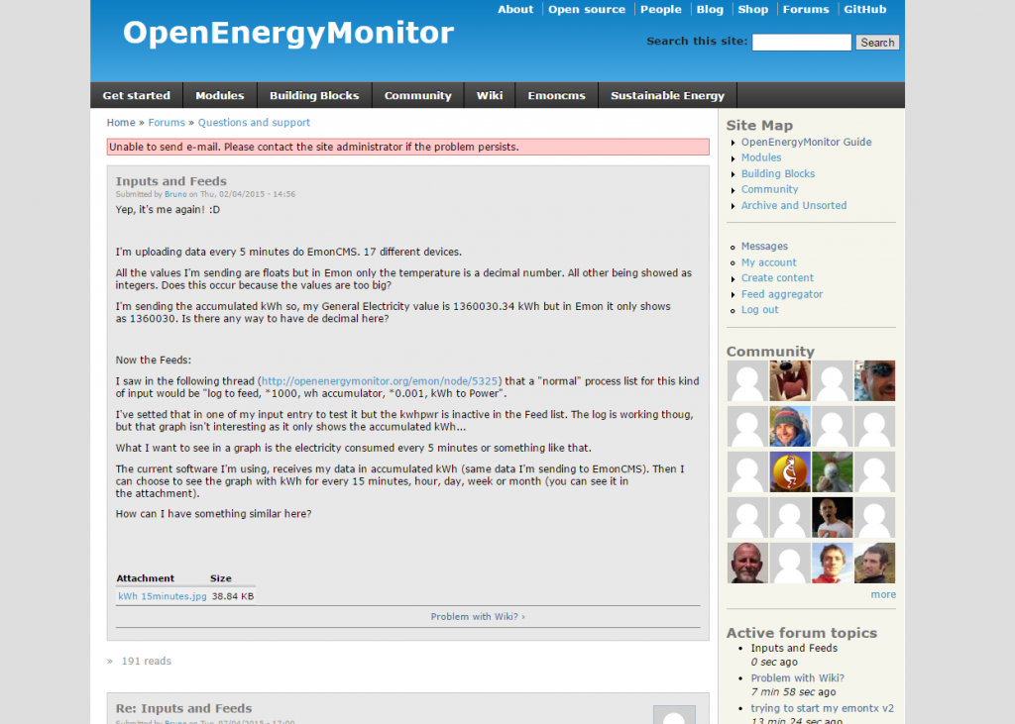
Task: Click the 191 reads text
Action: click(147, 662)
